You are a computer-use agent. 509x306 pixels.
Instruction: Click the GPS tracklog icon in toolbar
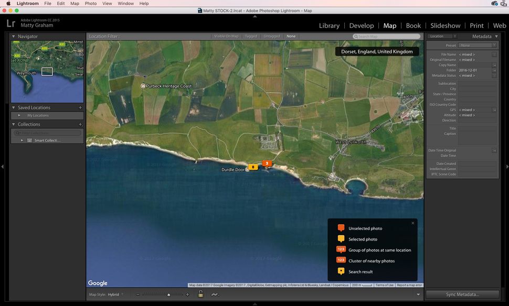pyautogui.click(x=215, y=294)
